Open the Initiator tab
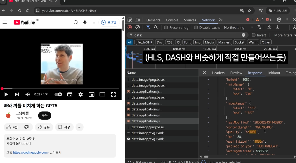The height and width of the screenshot is (163, 296). [274, 73]
